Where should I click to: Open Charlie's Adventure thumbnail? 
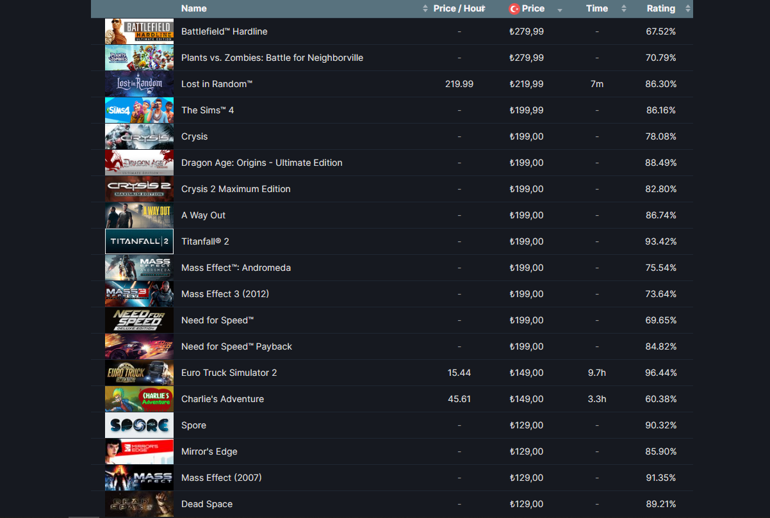(139, 399)
